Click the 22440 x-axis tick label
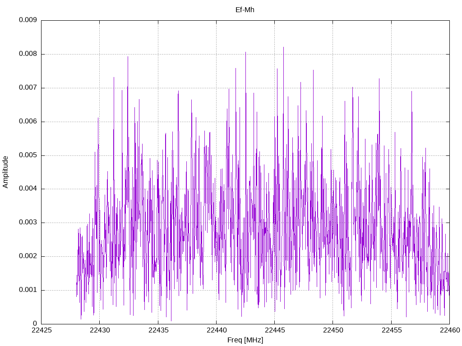The height and width of the screenshot is (346, 462). (x=217, y=330)
